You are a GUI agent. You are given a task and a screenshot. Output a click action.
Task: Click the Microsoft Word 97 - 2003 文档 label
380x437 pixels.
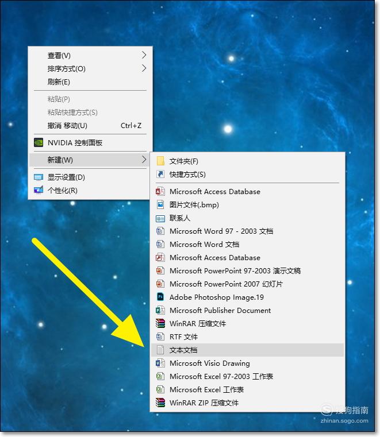pyautogui.click(x=221, y=231)
